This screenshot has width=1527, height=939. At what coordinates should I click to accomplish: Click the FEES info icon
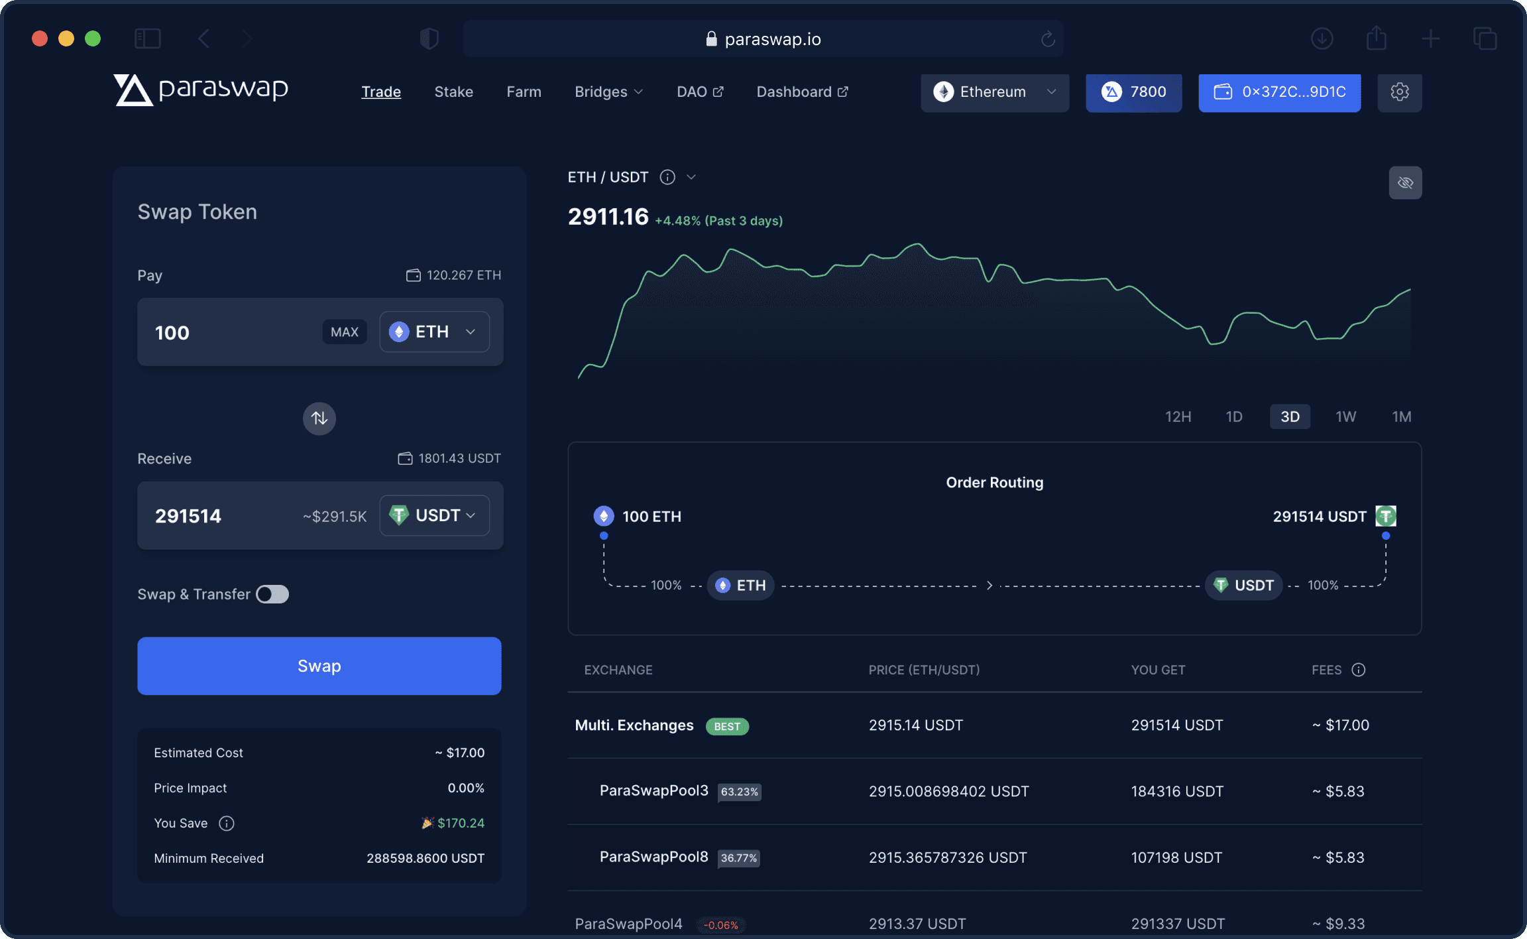(1358, 670)
